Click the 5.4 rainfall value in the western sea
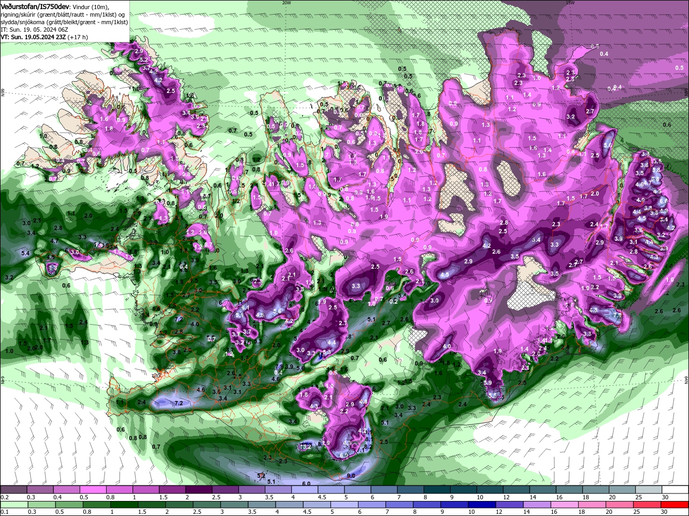Image resolution: width=689 pixels, height=516 pixels. coord(25,253)
